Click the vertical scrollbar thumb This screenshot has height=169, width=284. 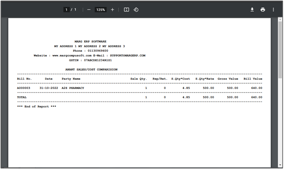[x=280, y=49]
